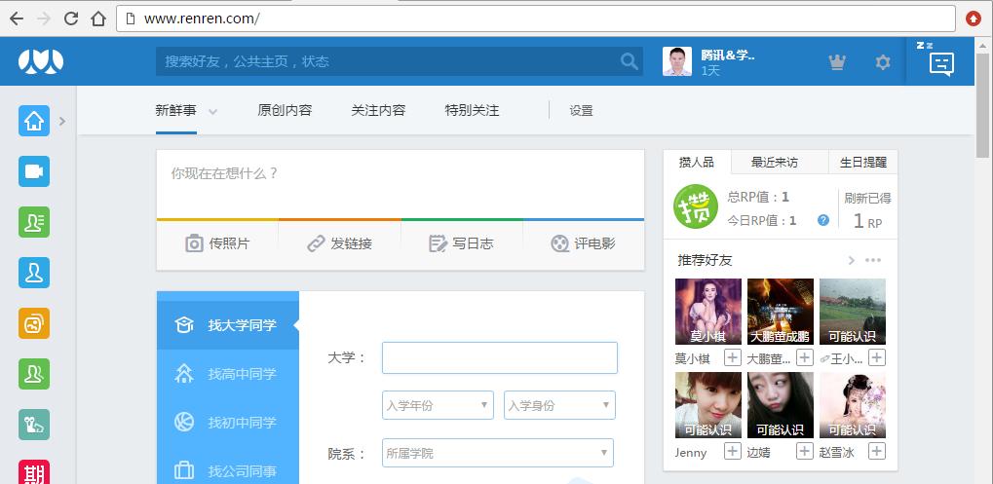Click the 传照片 camera button
This screenshot has height=484, width=993.
coord(217,243)
